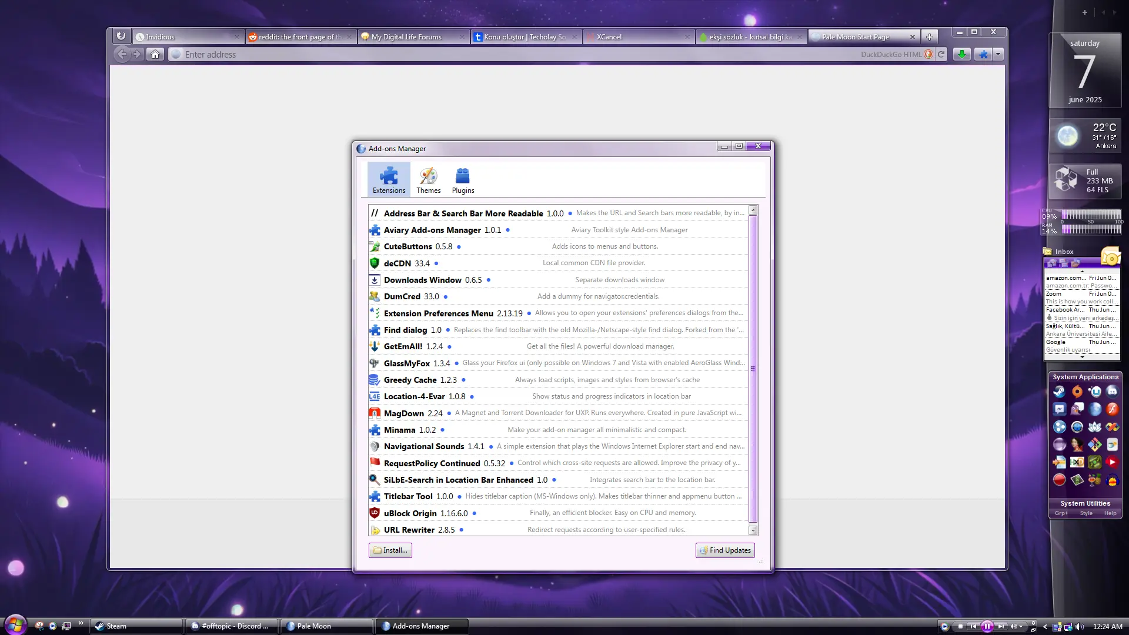The width and height of the screenshot is (1129, 635).
Task: Click Help in the applications gadget
Action: pos(1110,513)
